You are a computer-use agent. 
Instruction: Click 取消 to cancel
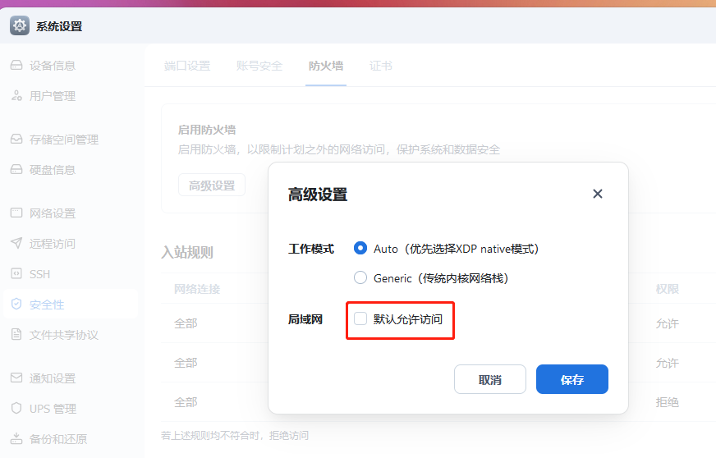[x=490, y=379]
